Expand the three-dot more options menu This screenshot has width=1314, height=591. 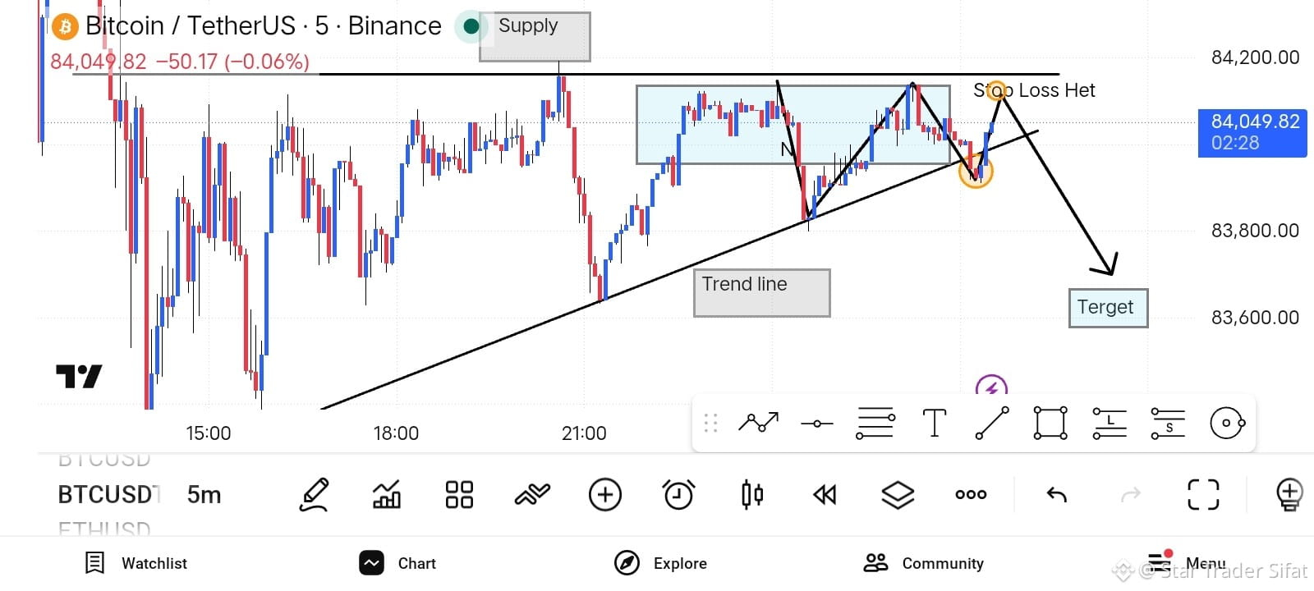click(971, 495)
